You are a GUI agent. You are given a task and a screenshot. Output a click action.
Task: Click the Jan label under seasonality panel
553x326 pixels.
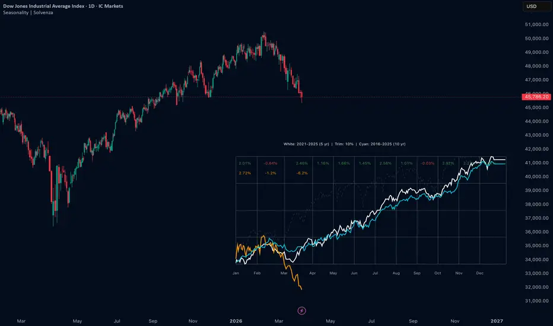click(236, 273)
